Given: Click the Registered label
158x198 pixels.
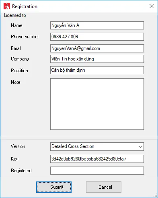Looking at the screenshot, I should coord(21,171).
